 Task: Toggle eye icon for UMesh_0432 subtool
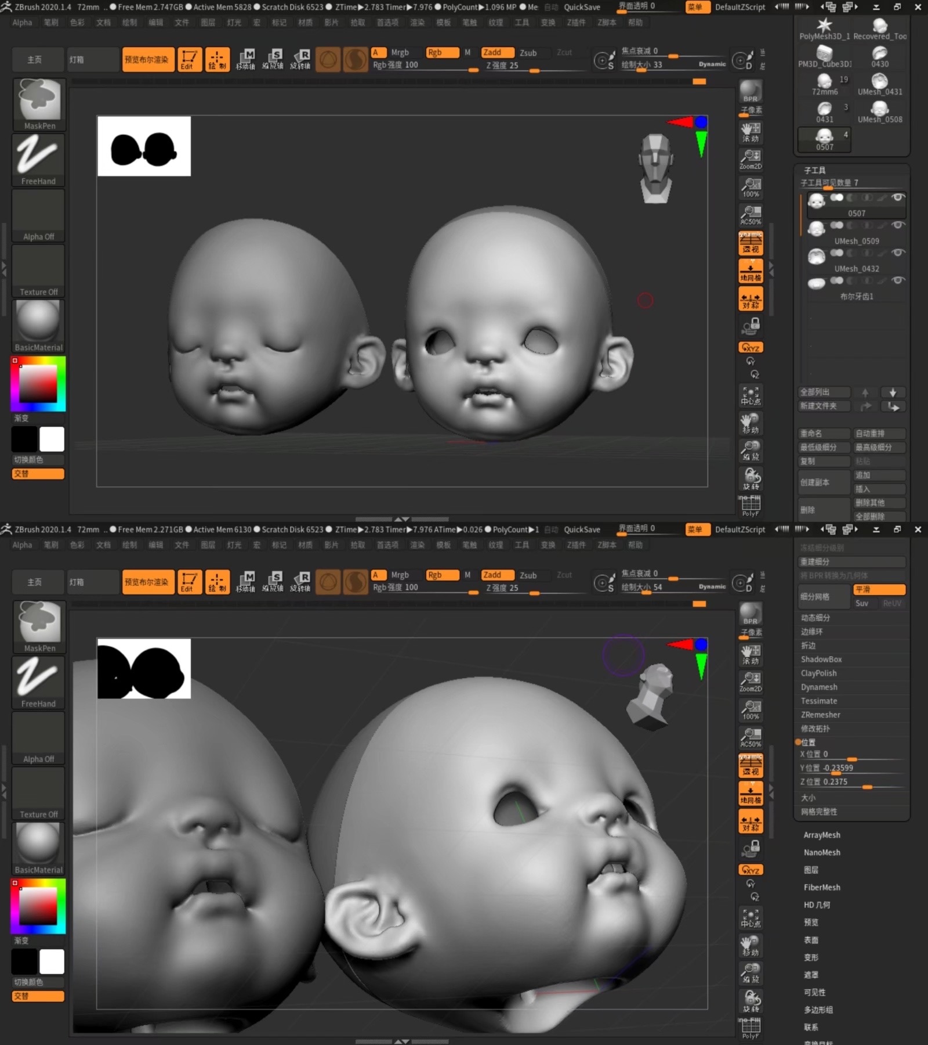pos(898,253)
